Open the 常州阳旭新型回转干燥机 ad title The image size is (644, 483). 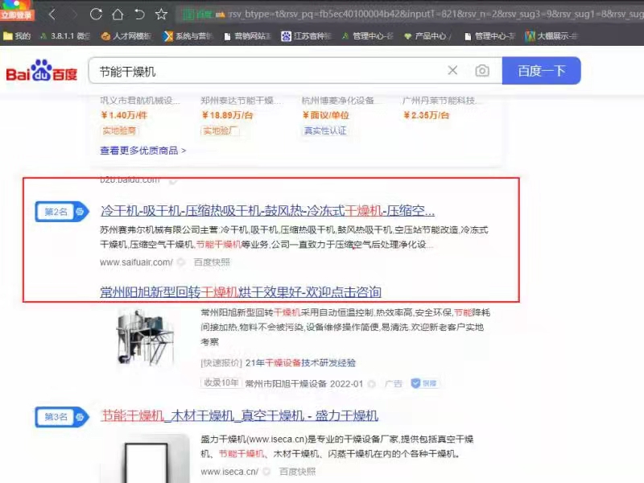click(241, 292)
